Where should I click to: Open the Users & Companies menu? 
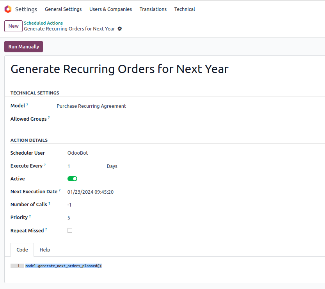click(x=110, y=9)
